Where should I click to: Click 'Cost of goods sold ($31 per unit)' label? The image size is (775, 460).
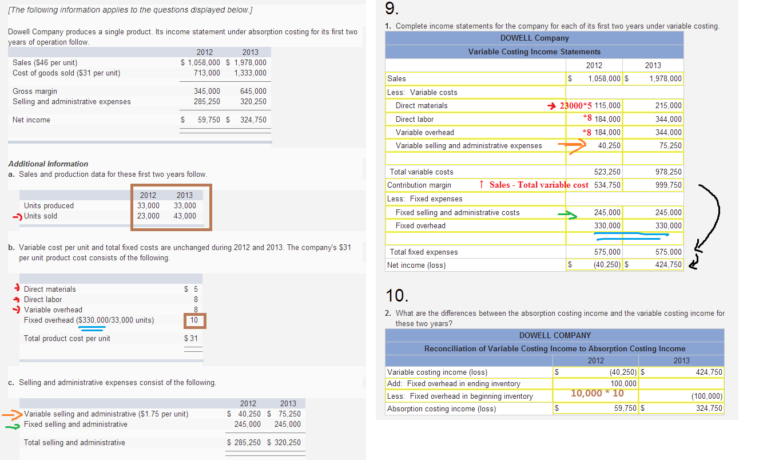tap(66, 73)
